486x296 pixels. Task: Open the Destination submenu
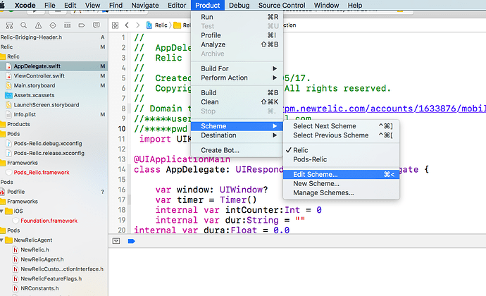coord(237,135)
